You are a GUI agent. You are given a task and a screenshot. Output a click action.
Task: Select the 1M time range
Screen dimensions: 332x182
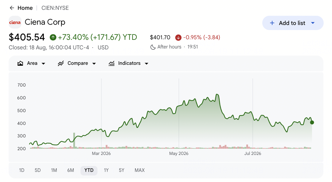(x=54, y=170)
